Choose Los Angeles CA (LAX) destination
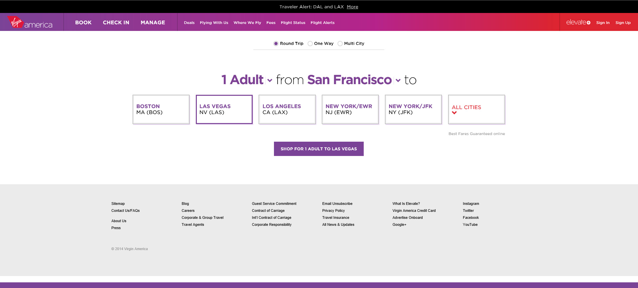 (287, 109)
